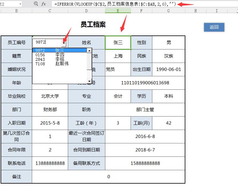This screenshot has width=238, height=186.
Task: Open the Name Box dropdown arrow
Action: [x=21, y=4]
